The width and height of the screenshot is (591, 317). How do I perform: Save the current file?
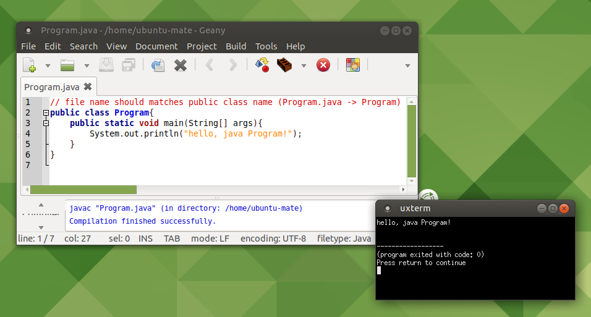pyautogui.click(x=106, y=65)
